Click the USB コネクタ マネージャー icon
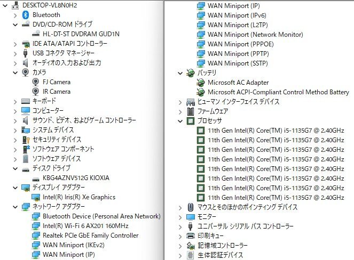354x260 pixels. [x=25, y=53]
